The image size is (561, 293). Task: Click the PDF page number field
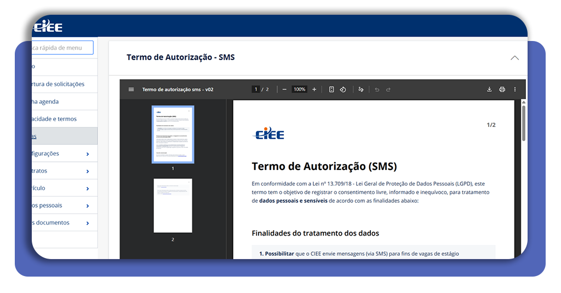(x=255, y=89)
